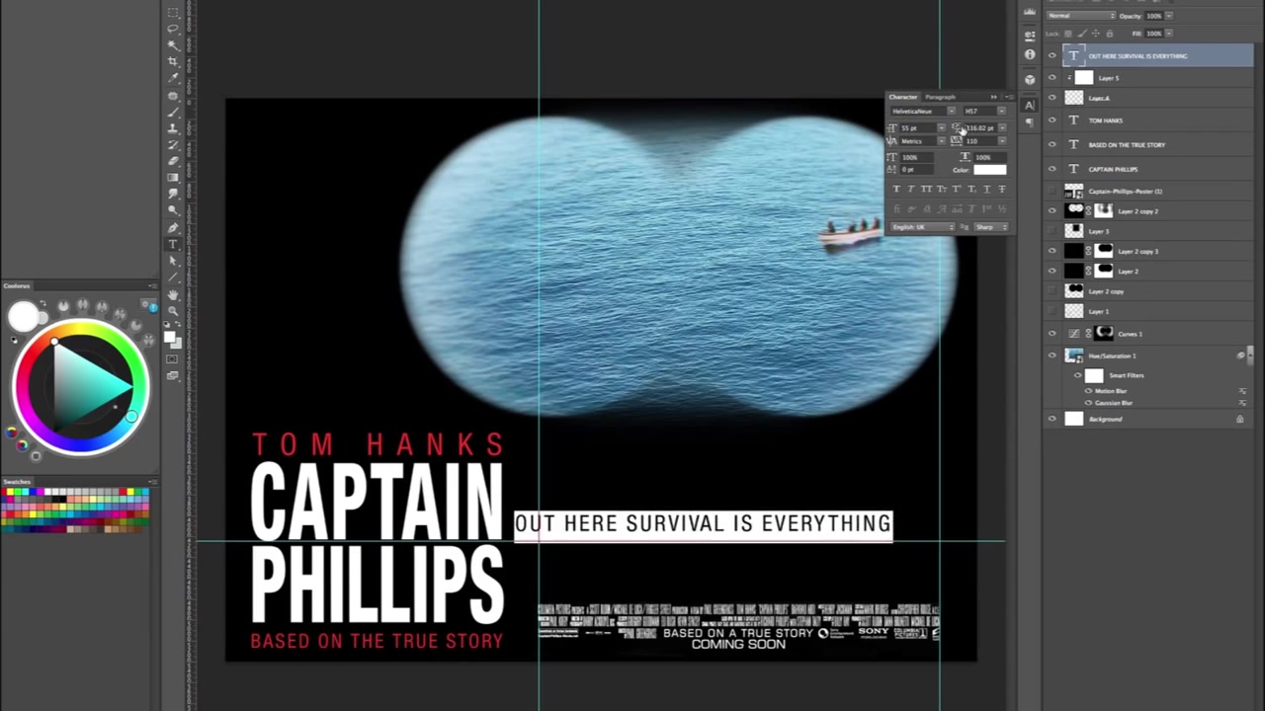
Task: Toggle Quick Mask mode icon
Action: (x=172, y=358)
